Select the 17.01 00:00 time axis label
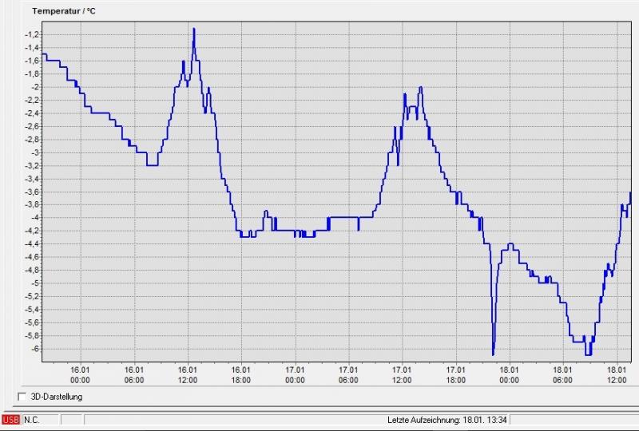The height and width of the screenshot is (431, 639). coord(295,375)
